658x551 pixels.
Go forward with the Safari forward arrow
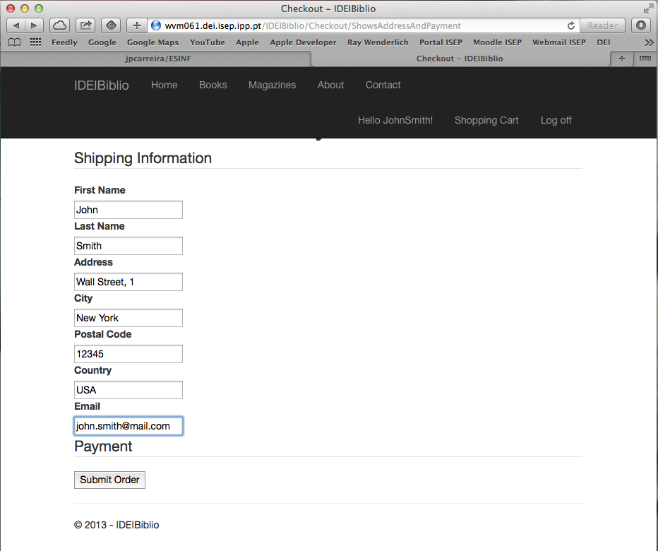pyautogui.click(x=35, y=25)
